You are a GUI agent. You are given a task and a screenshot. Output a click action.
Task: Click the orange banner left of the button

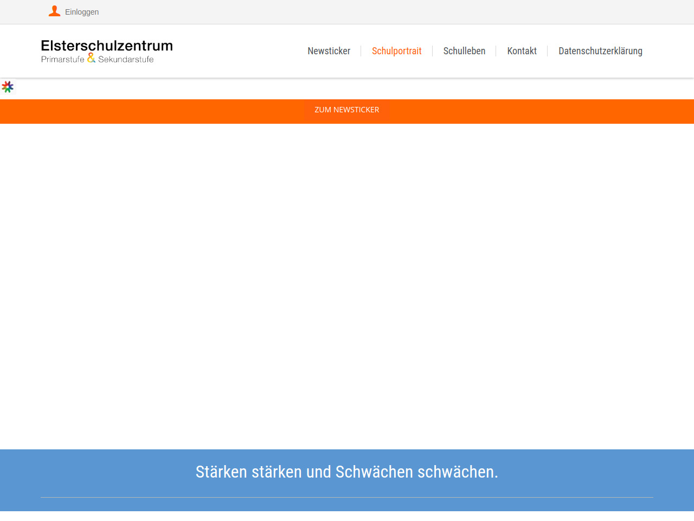(x=152, y=111)
